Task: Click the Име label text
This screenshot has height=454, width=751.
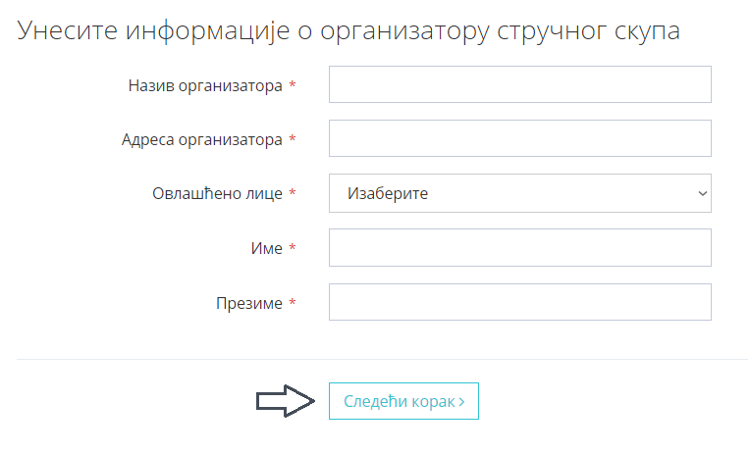Action: (267, 248)
